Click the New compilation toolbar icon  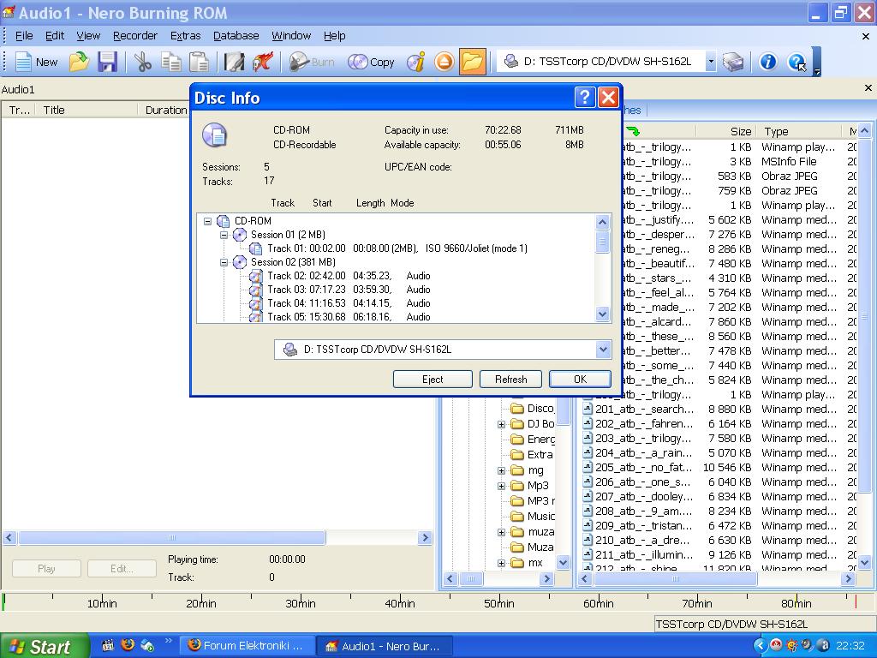(x=36, y=62)
